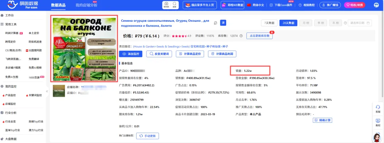Open image search camera icon in header
The height and width of the screenshot is (143, 384).
click(166, 5)
